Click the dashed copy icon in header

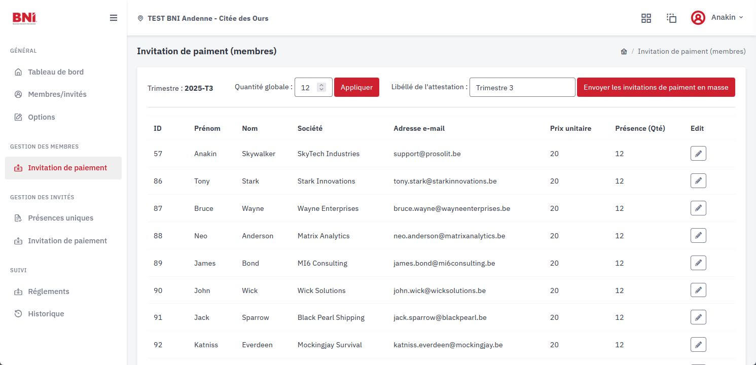coord(671,18)
